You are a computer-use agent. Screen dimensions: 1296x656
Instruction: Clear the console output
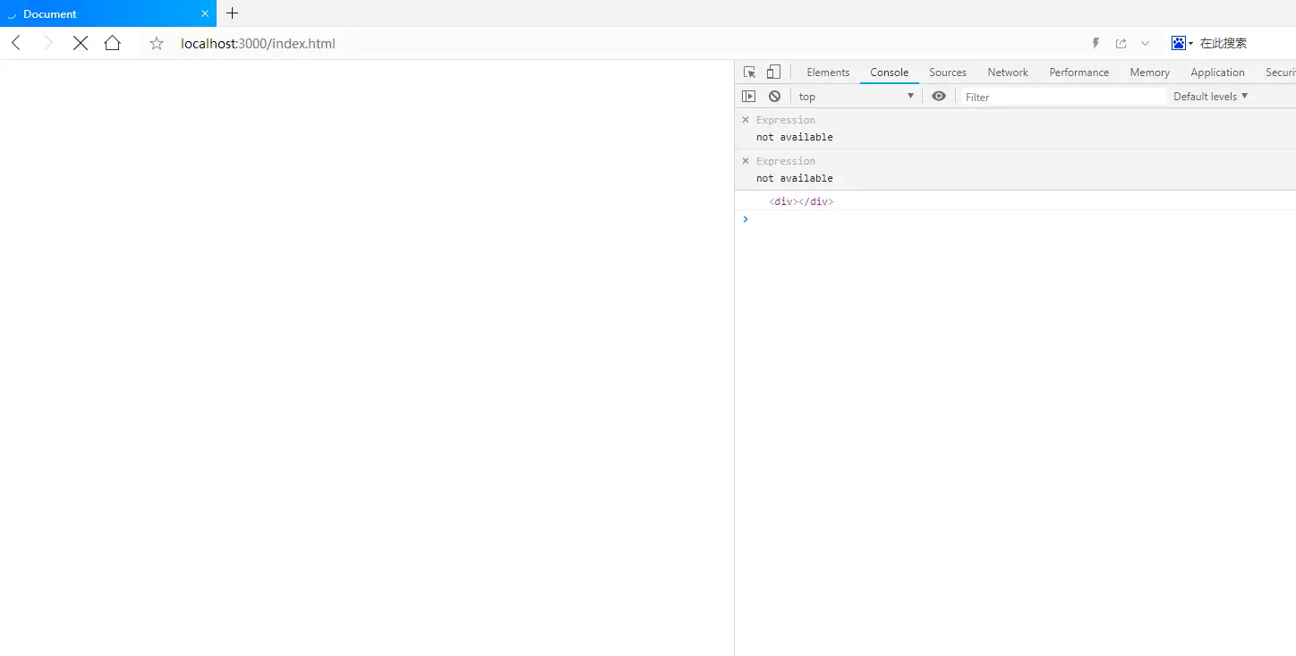774,97
